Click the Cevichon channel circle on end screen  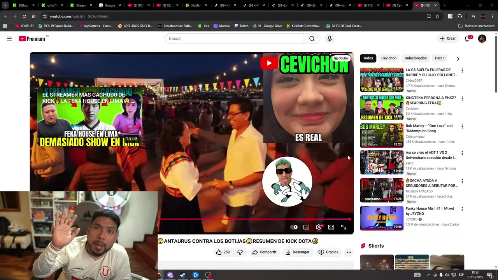coord(287,182)
